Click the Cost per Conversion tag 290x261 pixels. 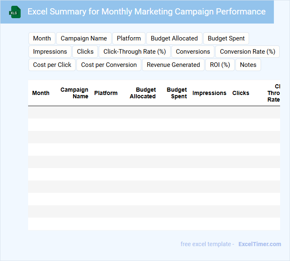click(109, 65)
